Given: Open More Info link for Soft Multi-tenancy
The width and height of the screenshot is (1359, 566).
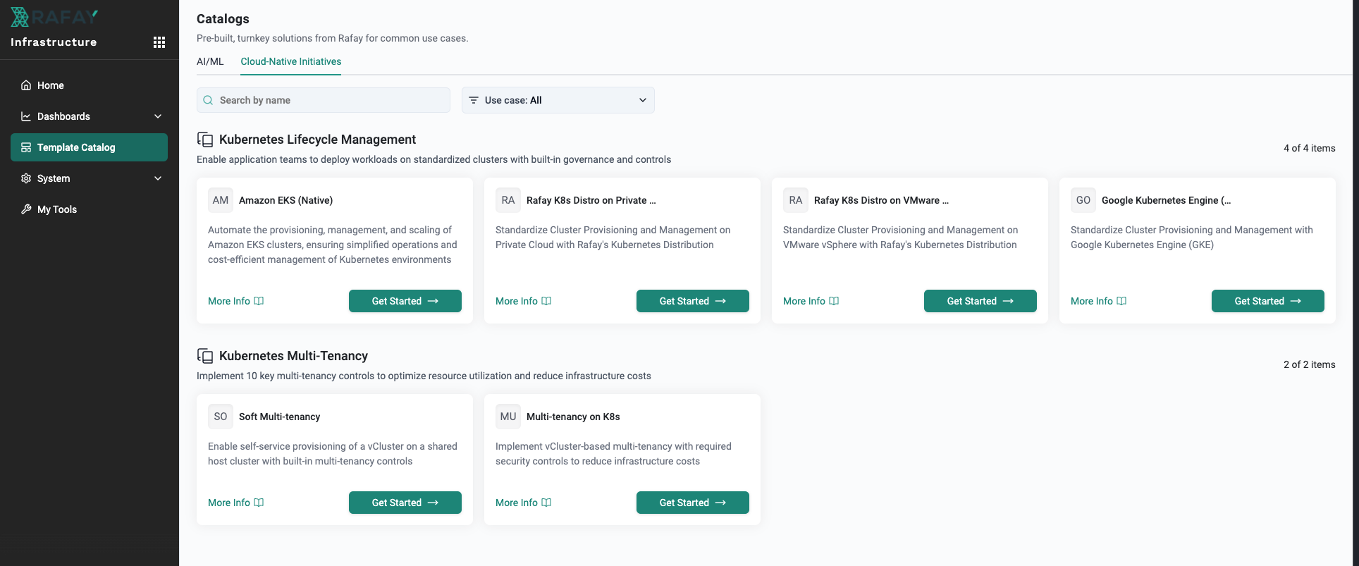Looking at the screenshot, I should [x=235, y=503].
